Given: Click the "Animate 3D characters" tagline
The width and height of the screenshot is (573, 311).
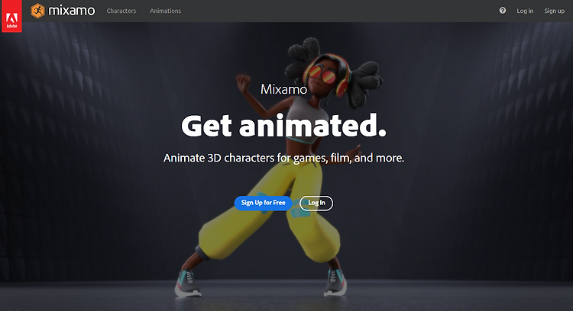Looking at the screenshot, I should 283,158.
